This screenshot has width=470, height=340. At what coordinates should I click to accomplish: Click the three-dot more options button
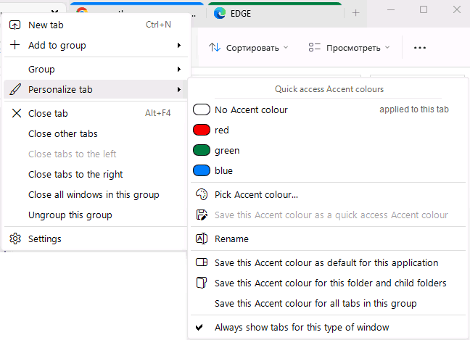[x=419, y=48]
